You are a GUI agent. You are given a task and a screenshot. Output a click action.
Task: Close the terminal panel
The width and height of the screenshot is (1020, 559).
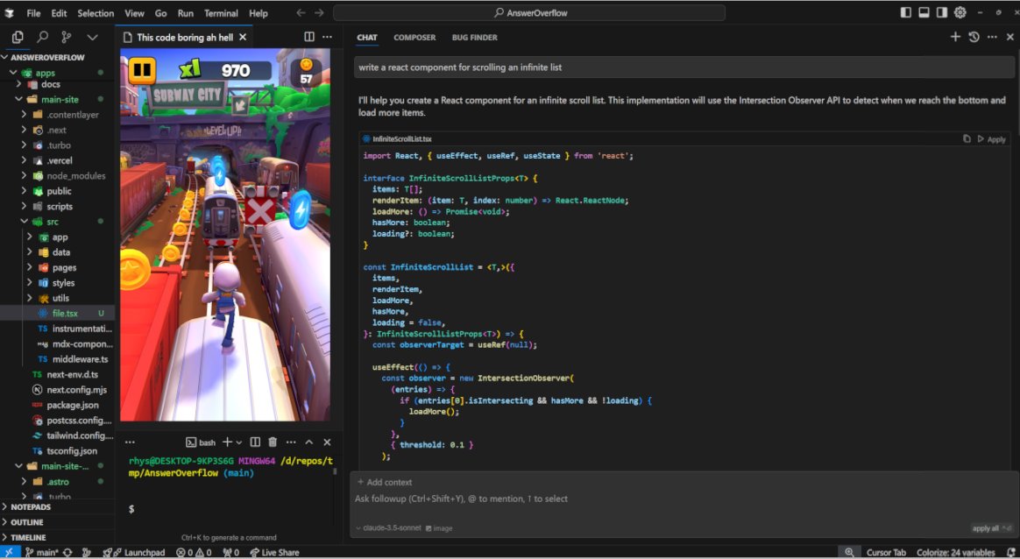coord(327,442)
